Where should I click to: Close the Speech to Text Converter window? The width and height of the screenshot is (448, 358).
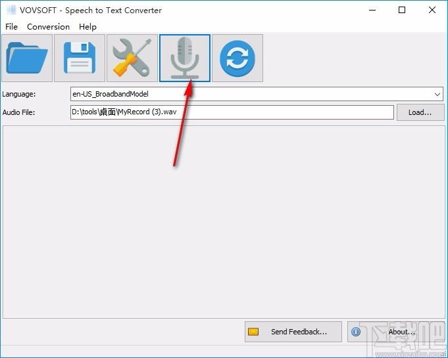(432, 11)
